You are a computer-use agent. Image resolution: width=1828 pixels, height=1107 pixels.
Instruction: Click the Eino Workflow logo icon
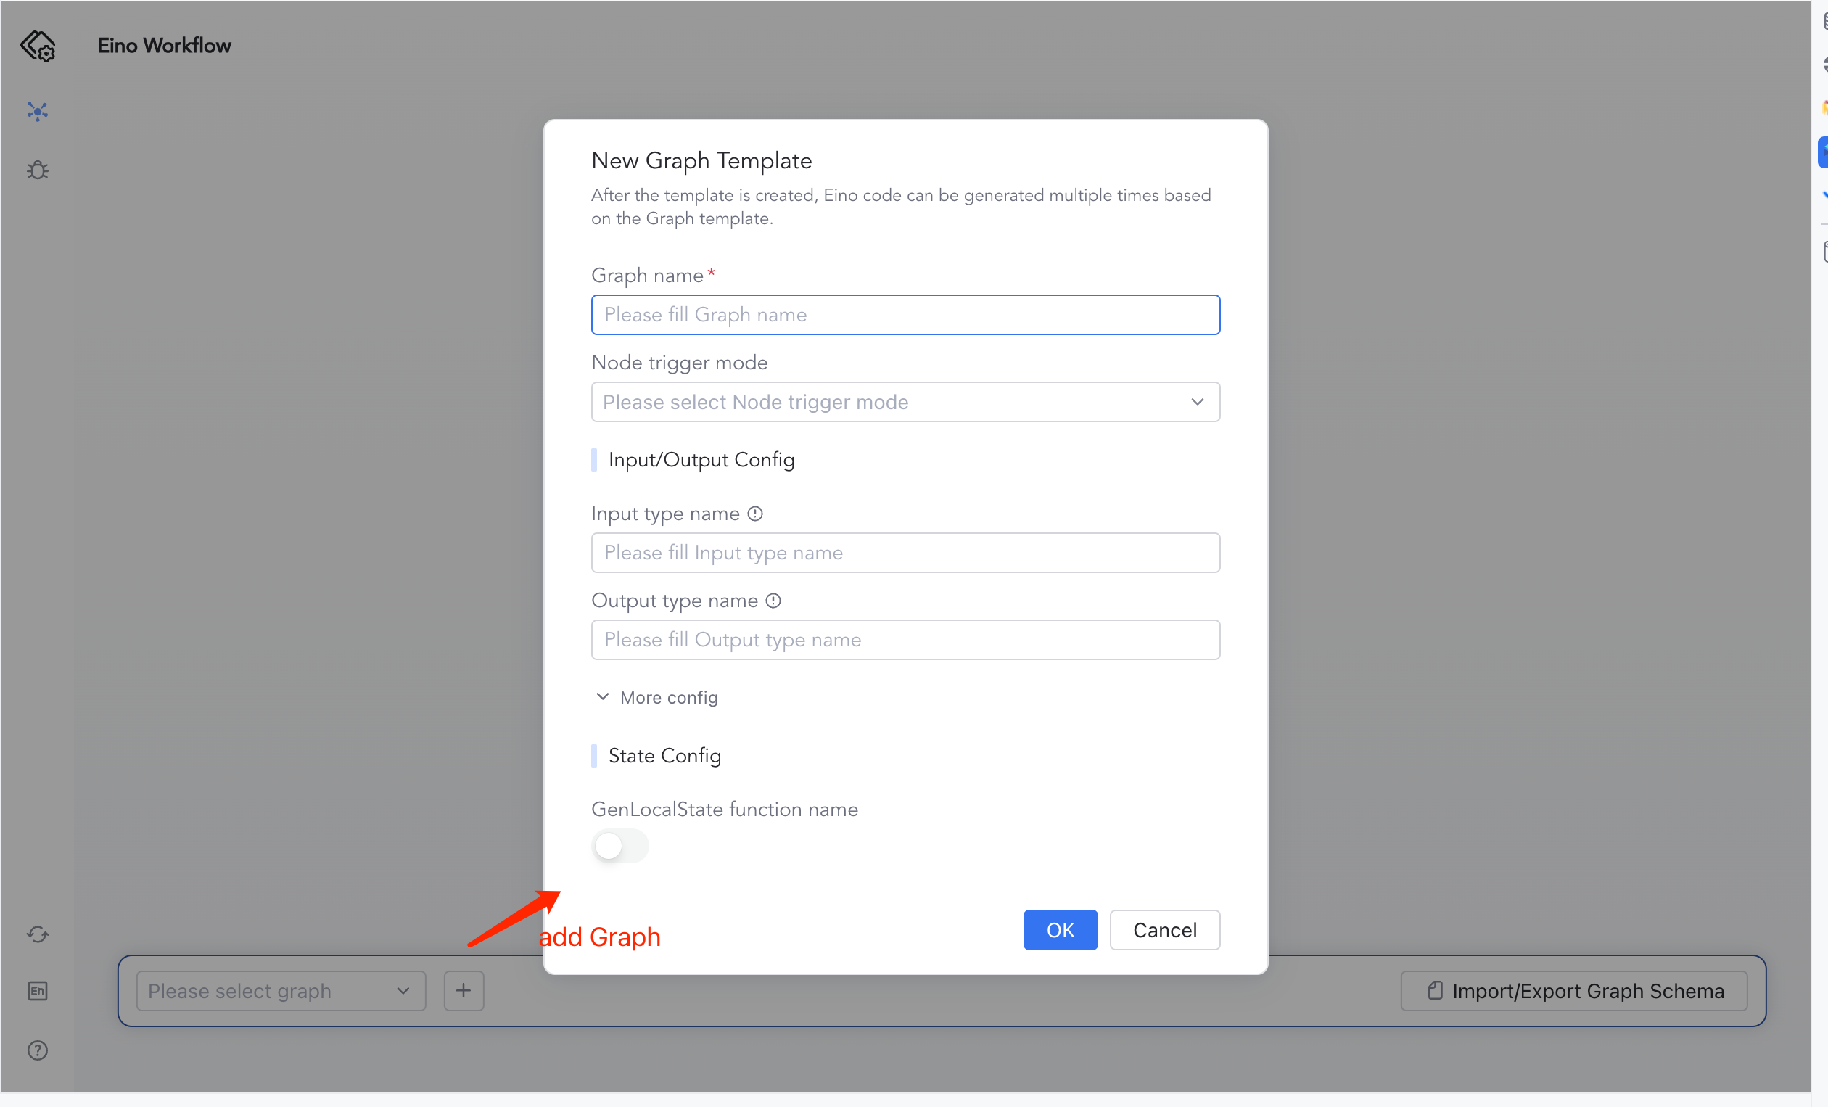[x=37, y=46]
